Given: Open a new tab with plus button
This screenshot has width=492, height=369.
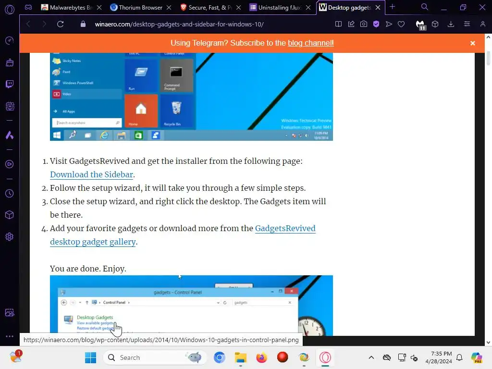Looking at the screenshot, I should 392,7.
